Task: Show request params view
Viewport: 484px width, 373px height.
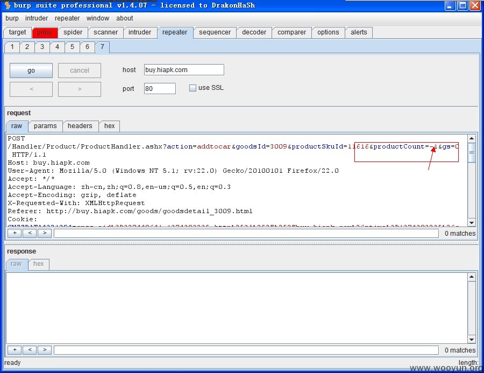Action: [45, 126]
